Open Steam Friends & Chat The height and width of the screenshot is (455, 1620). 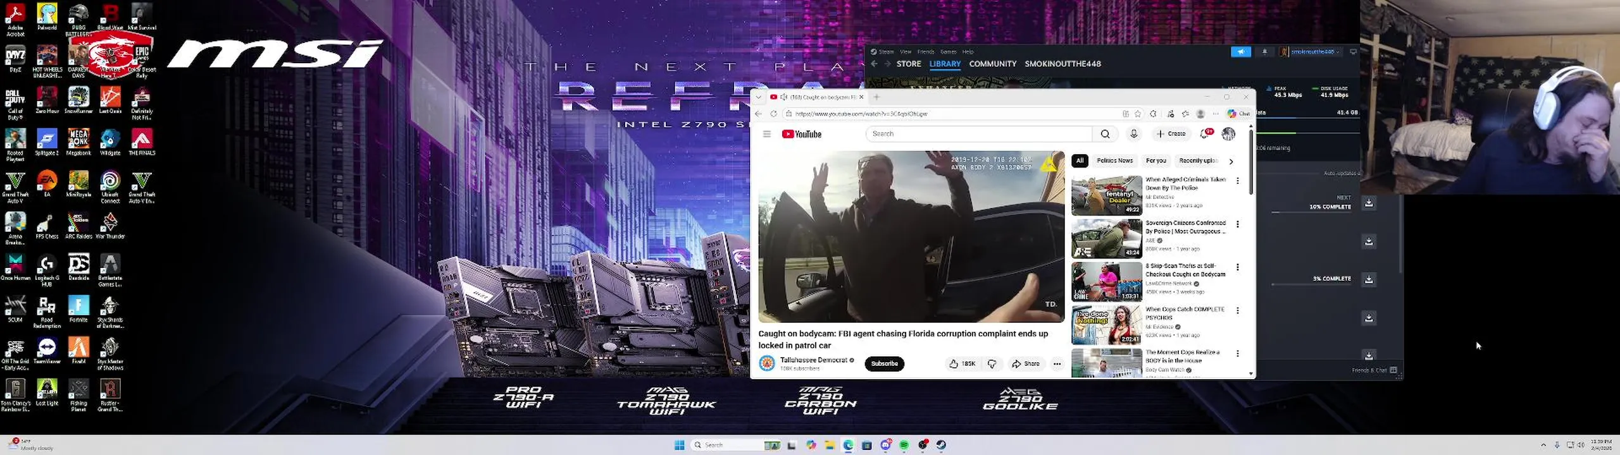click(x=1374, y=370)
